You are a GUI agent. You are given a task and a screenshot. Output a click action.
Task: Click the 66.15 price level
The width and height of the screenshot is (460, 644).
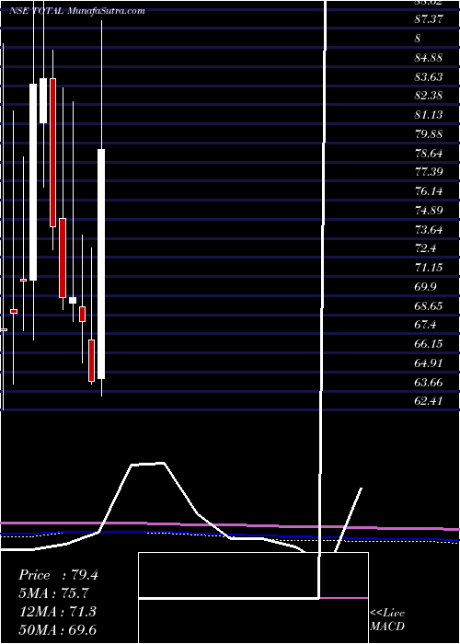[429, 344]
